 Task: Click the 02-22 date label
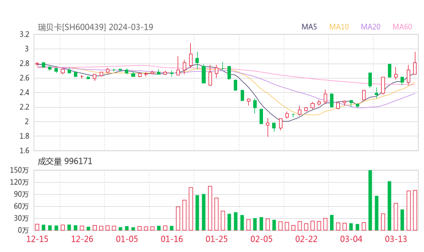[306, 239]
